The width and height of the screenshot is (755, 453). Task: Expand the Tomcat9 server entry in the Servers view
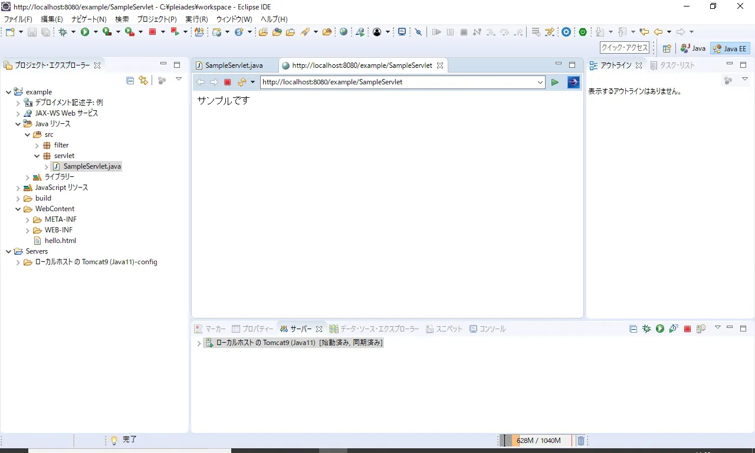(x=199, y=343)
